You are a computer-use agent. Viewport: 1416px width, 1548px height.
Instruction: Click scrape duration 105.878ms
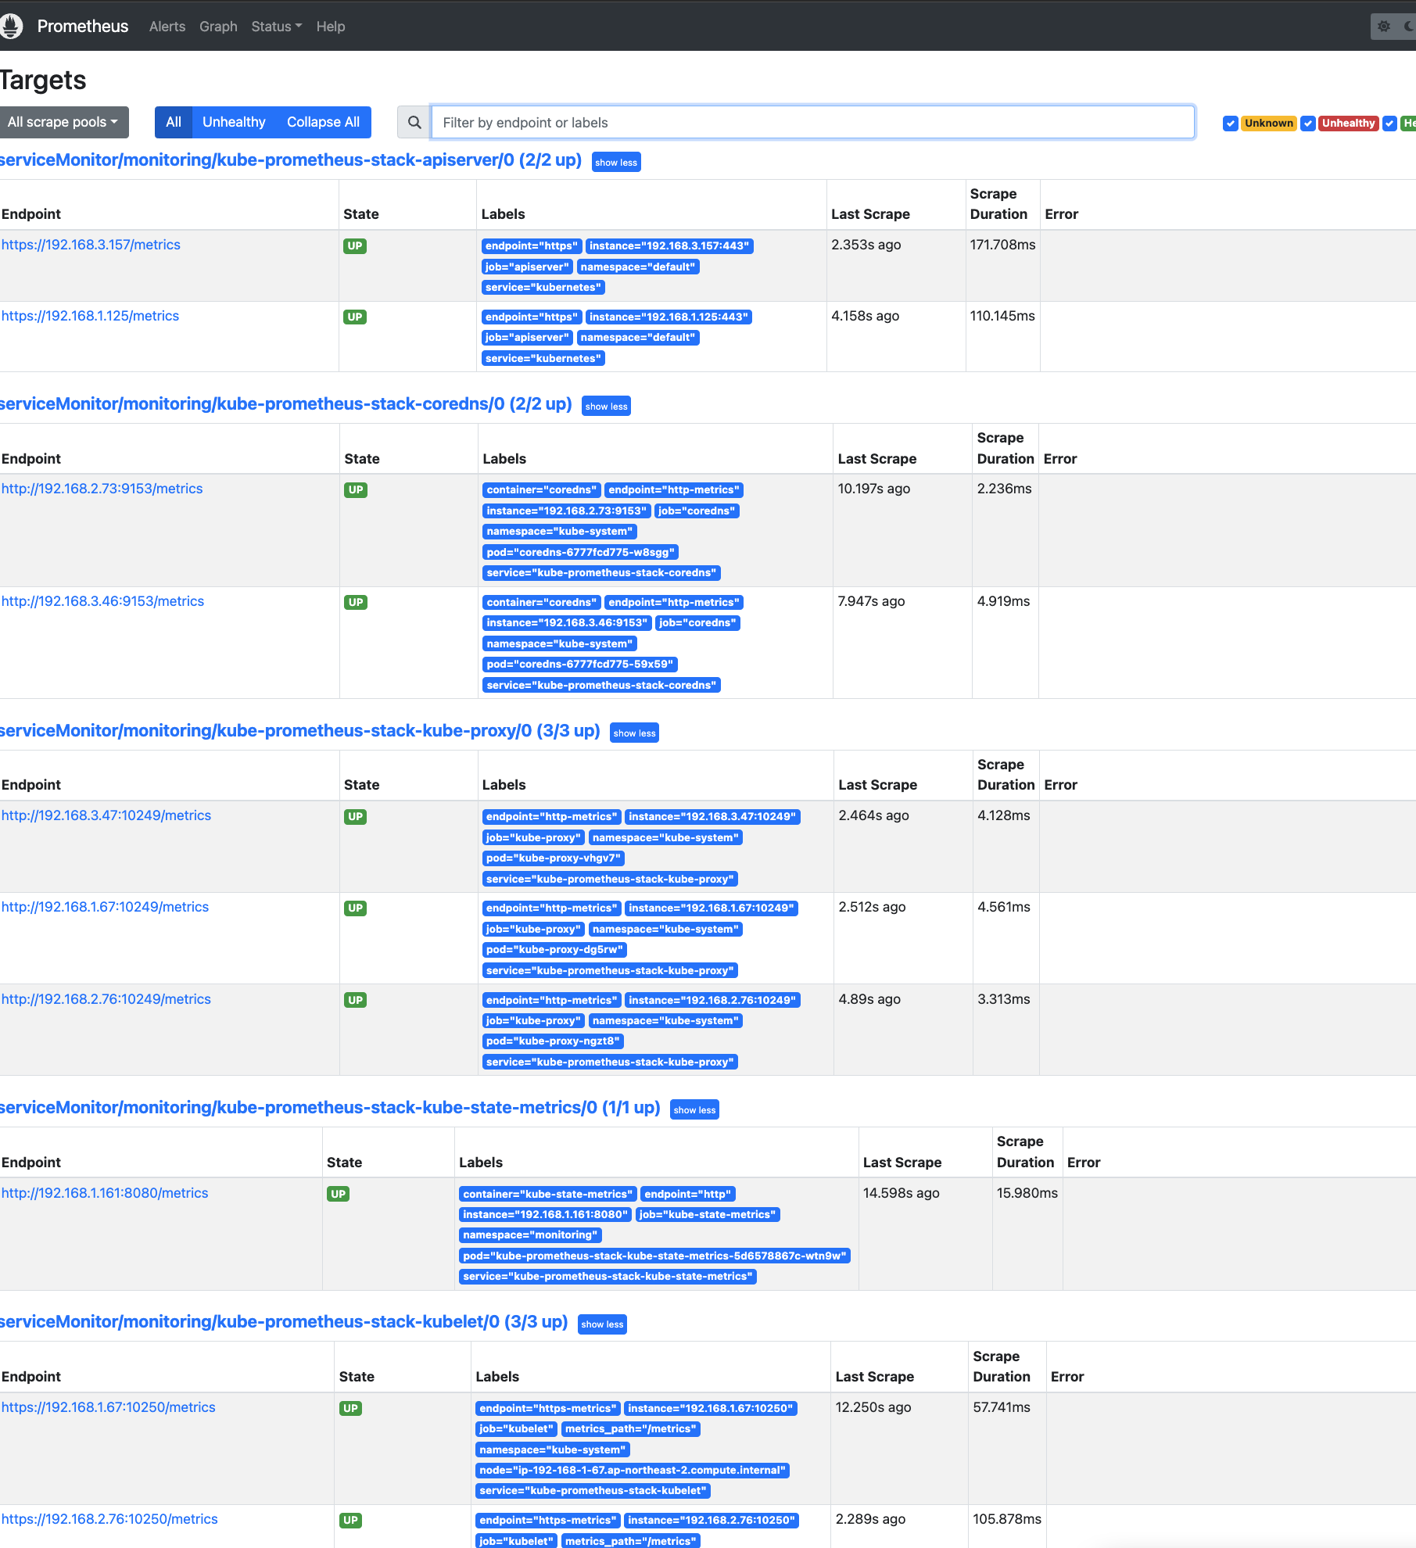(x=1007, y=1519)
